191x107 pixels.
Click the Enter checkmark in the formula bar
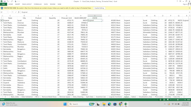[x=16, y=12]
